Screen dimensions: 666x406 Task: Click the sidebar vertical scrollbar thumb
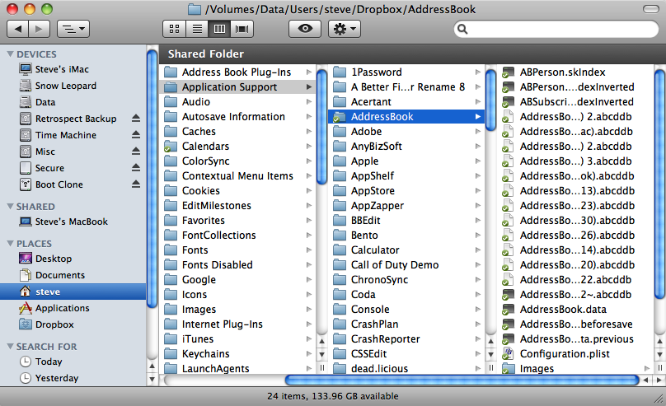pos(152,178)
